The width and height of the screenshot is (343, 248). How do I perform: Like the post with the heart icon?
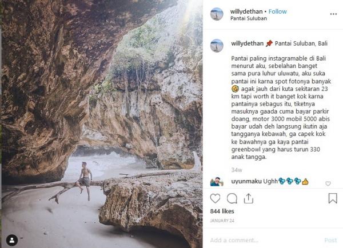coord(216,199)
